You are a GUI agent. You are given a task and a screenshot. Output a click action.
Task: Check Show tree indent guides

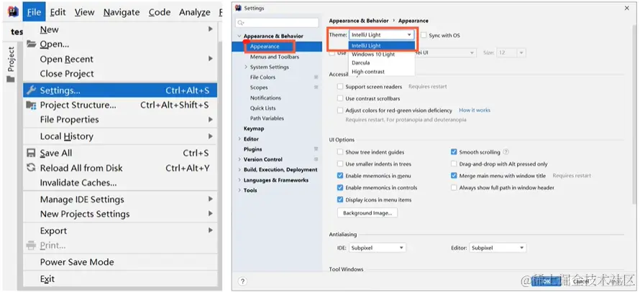(340, 152)
